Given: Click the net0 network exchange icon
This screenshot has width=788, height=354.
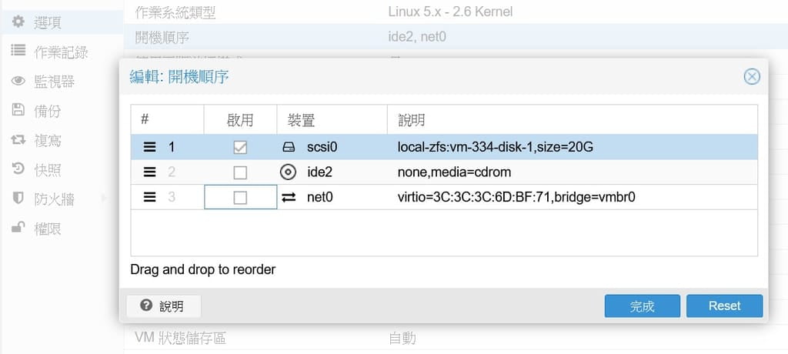Looking at the screenshot, I should (289, 197).
